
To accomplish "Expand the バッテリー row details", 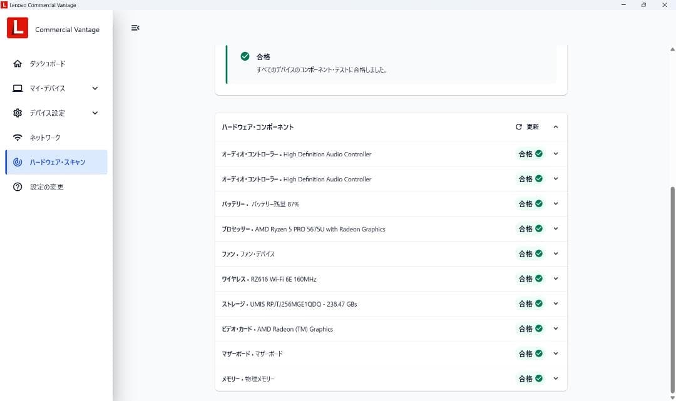I will [555, 204].
